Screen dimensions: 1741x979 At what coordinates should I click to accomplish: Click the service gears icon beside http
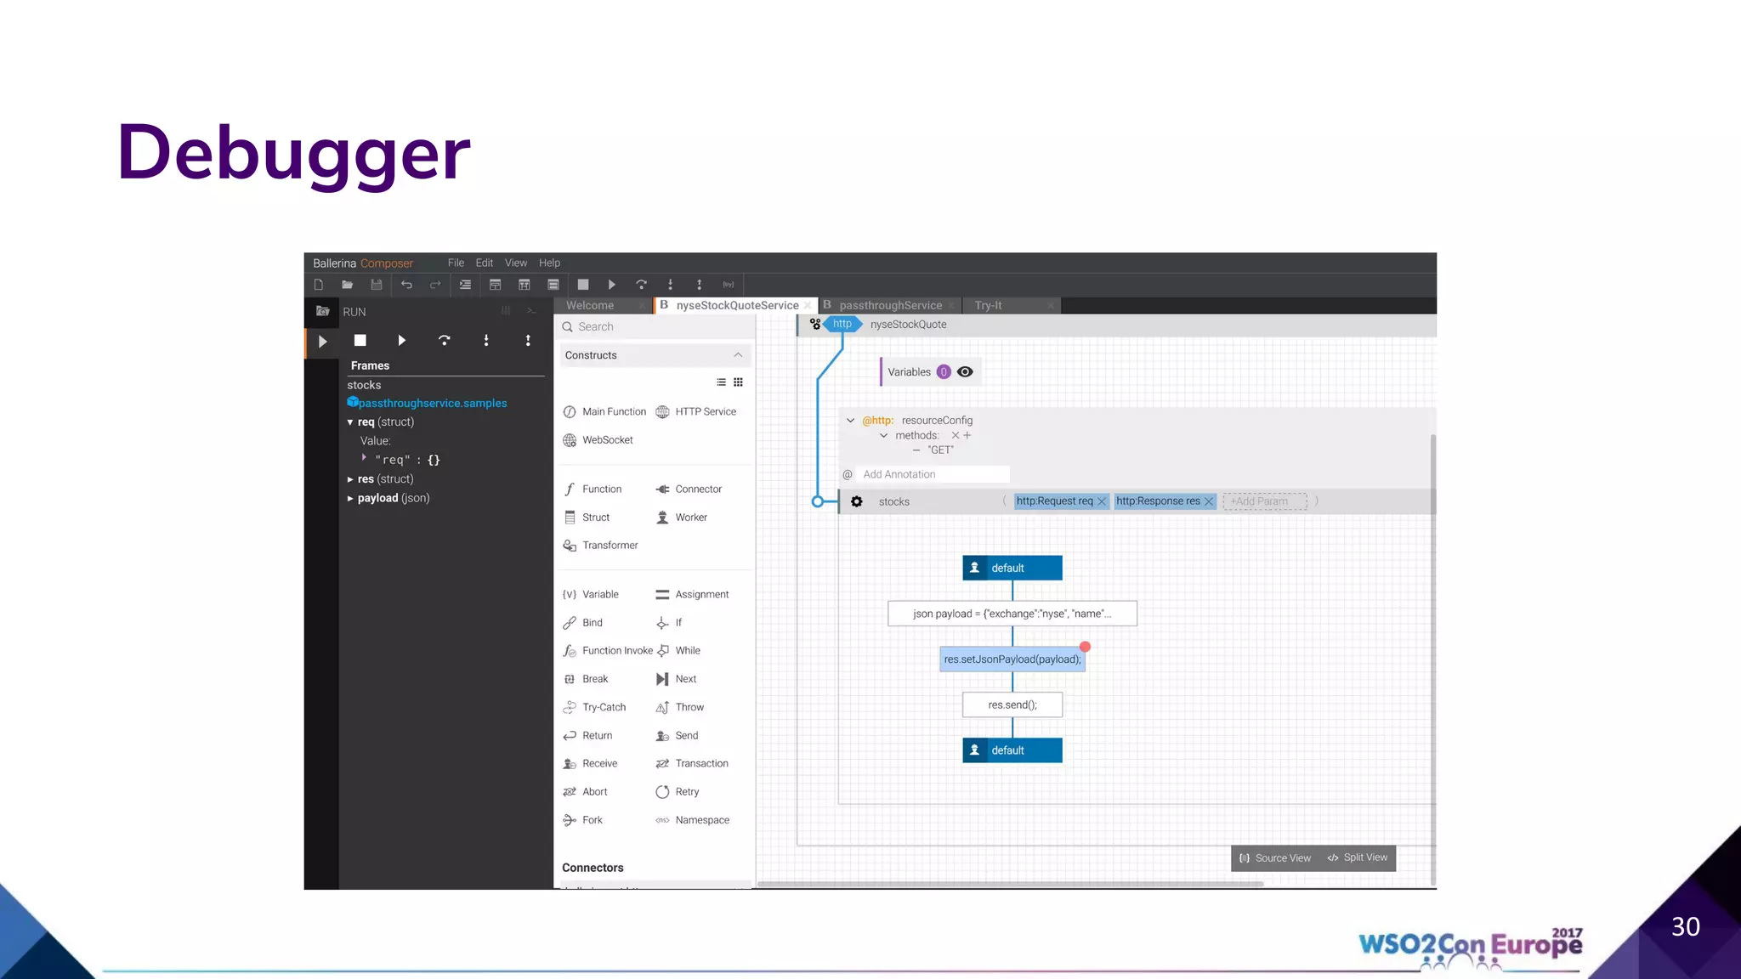coord(815,324)
